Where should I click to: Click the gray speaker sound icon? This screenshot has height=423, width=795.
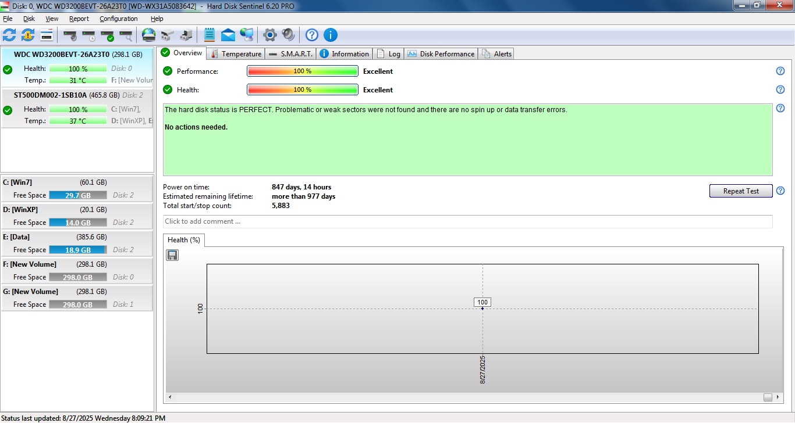tap(288, 35)
